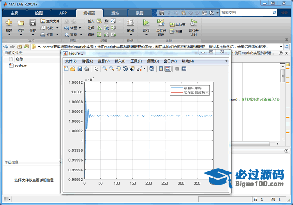
Task: Toggle Insert Legend in Figure toolbar
Action: pos(168,69)
